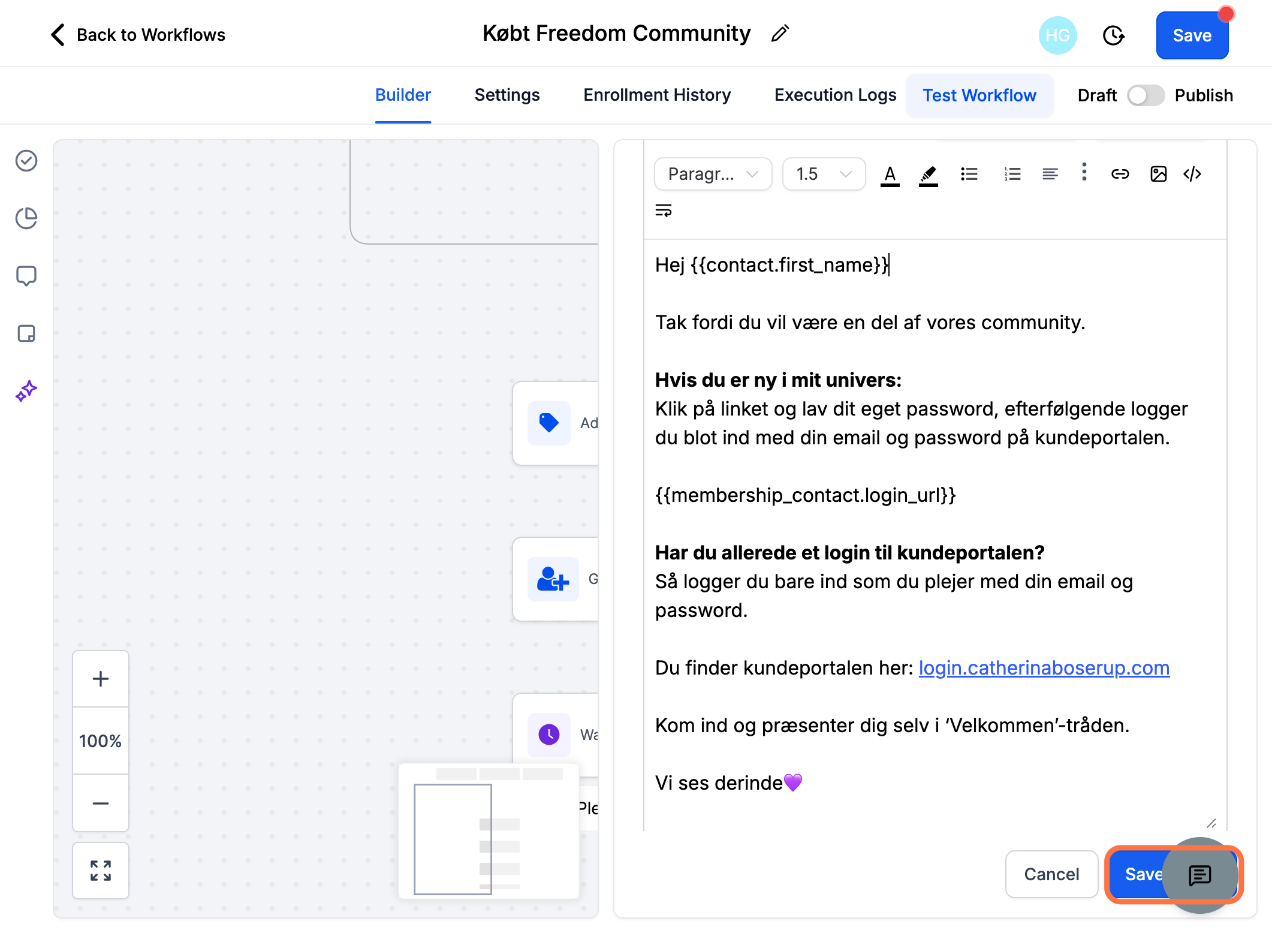Open the AI sparkle assistant icon
The image size is (1272, 933).
[x=26, y=391]
